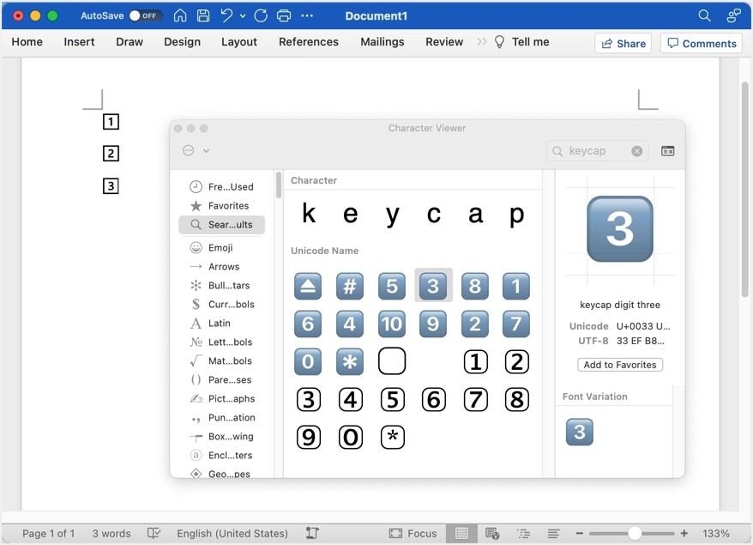Click the Add to Favorites button
This screenshot has width=753, height=545.
tap(619, 364)
